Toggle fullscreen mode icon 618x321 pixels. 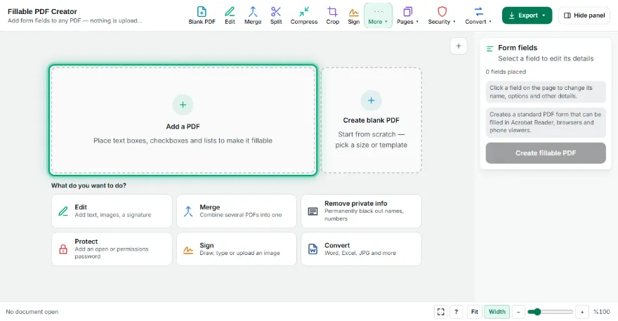pos(440,312)
